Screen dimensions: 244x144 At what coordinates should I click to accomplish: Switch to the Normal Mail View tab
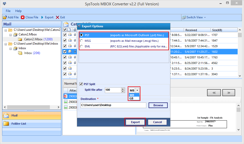tap(70, 84)
